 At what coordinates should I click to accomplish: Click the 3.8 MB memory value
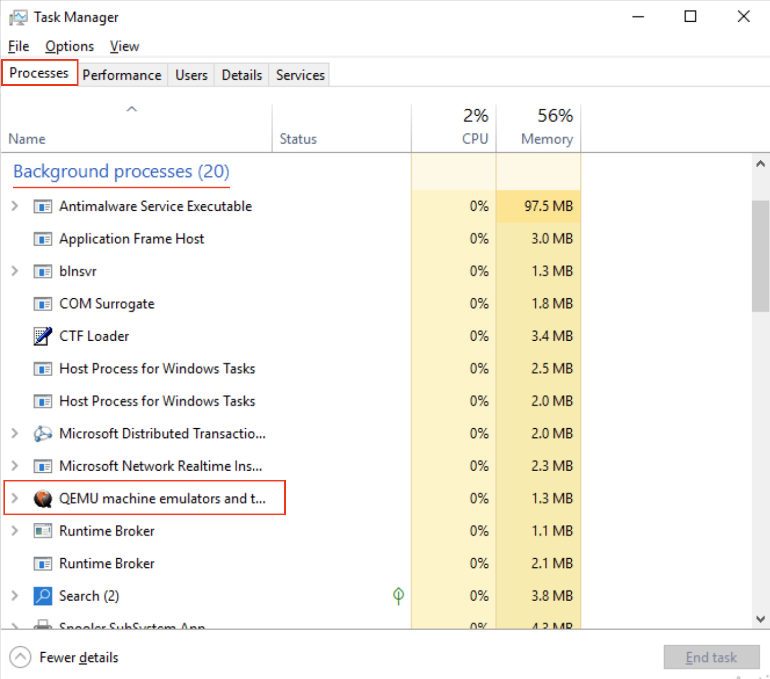coord(552,596)
